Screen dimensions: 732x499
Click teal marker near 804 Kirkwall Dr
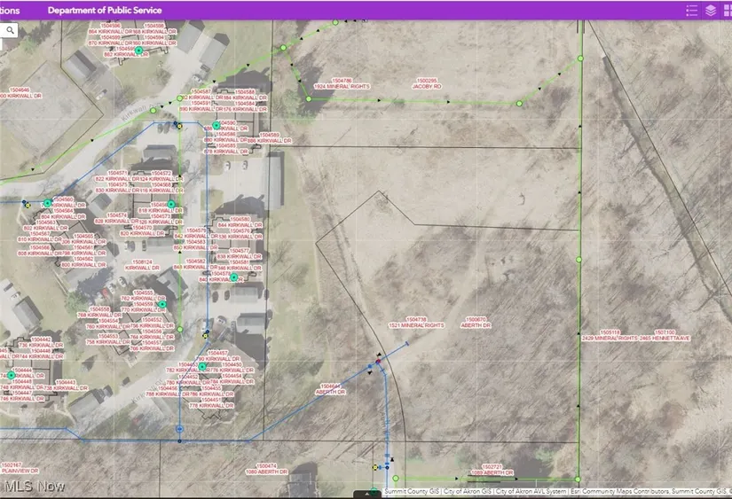pos(48,204)
